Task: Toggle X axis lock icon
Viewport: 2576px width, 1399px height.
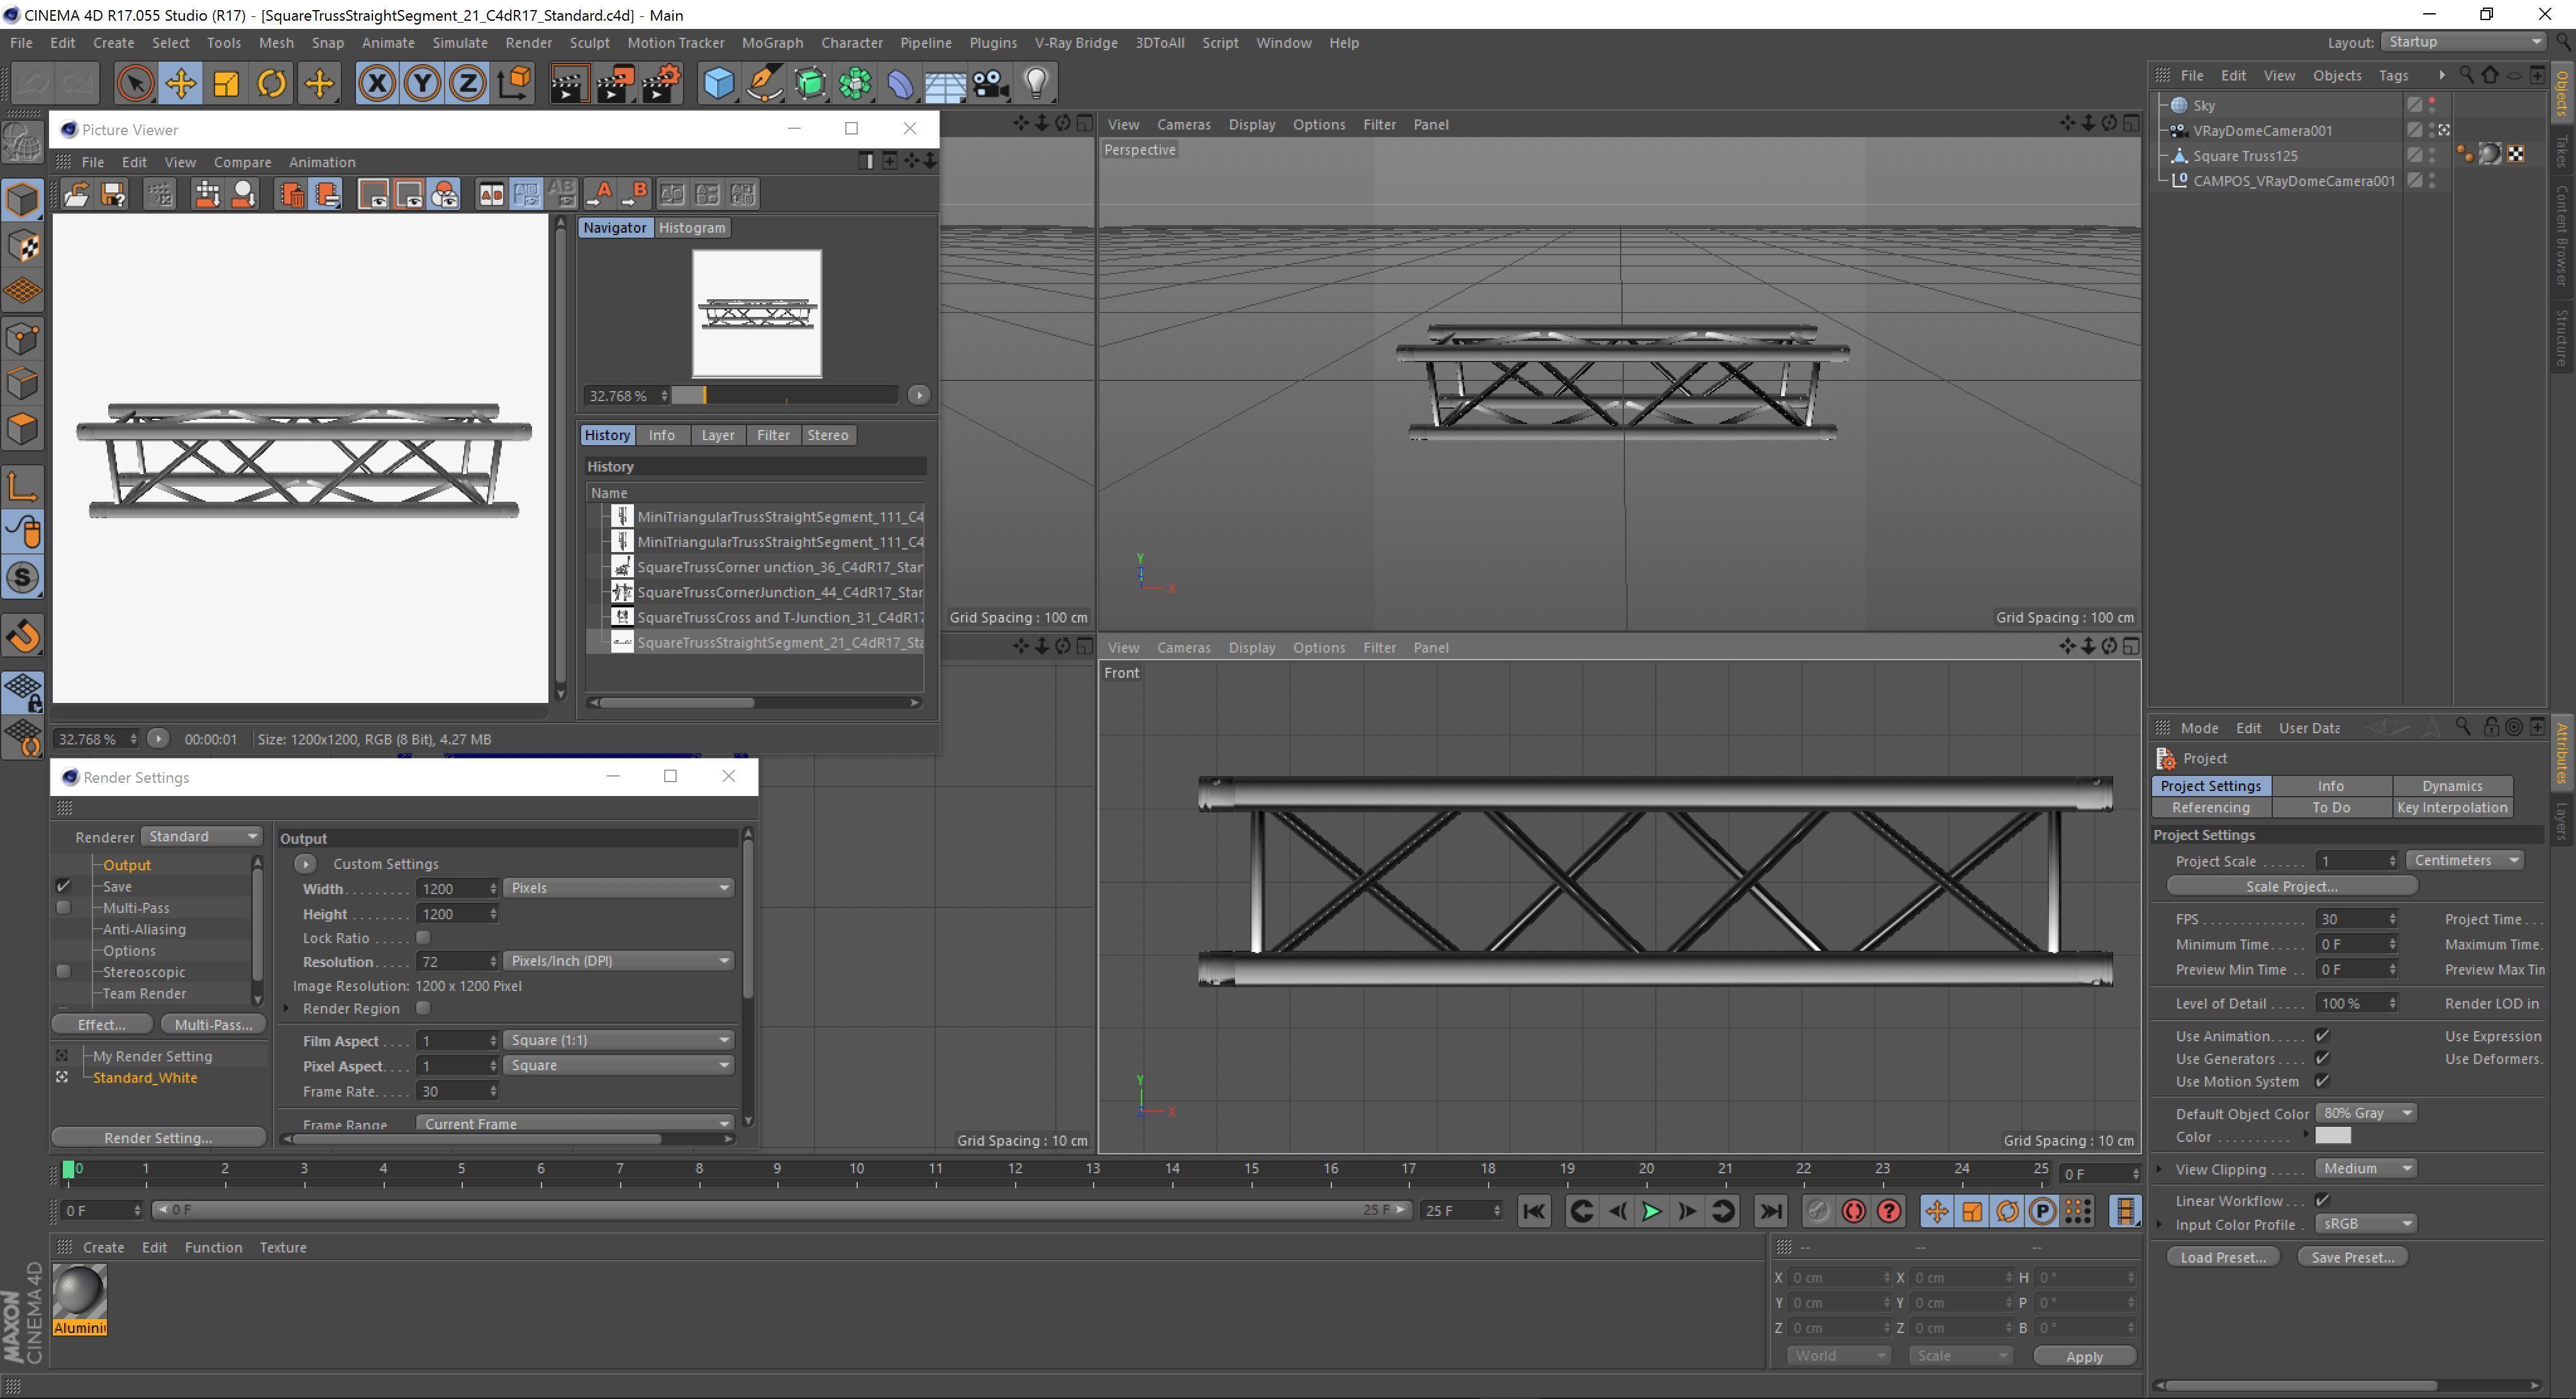Action: 377,84
